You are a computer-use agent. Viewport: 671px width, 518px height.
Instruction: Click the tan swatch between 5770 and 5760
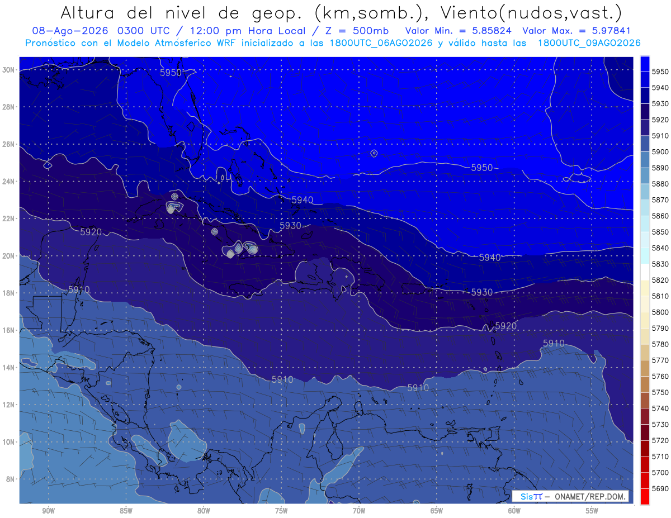tap(645, 368)
